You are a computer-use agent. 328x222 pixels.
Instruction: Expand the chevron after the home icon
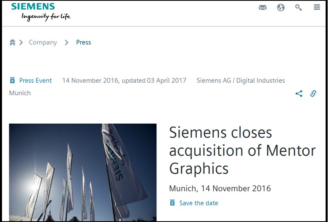tap(21, 43)
